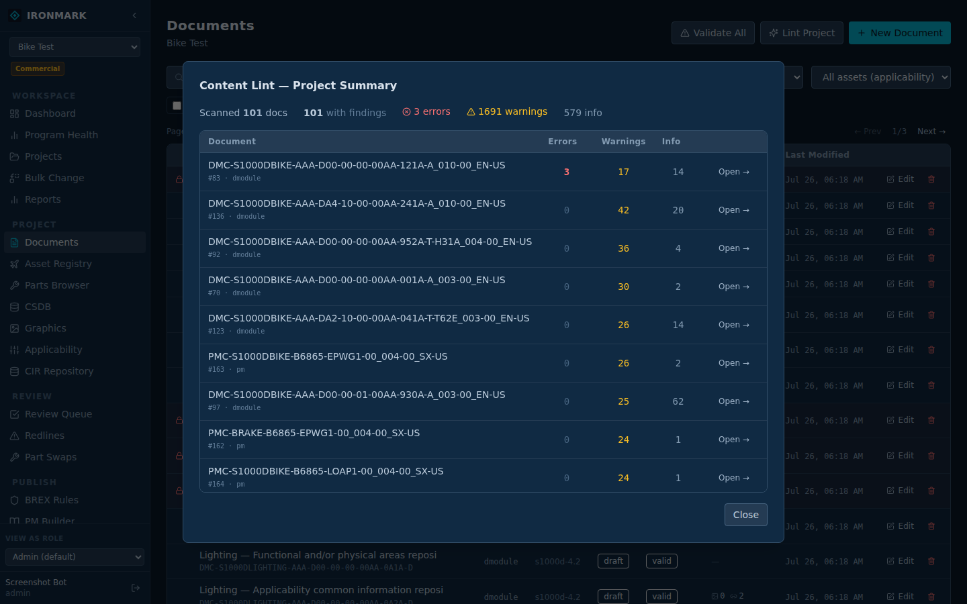Image resolution: width=967 pixels, height=604 pixels.
Task: Click the Info column header
Action: pos(671,142)
